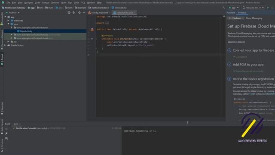275x155 pixels.
Task: Collapse the java folder arrow
Action: (8, 24)
